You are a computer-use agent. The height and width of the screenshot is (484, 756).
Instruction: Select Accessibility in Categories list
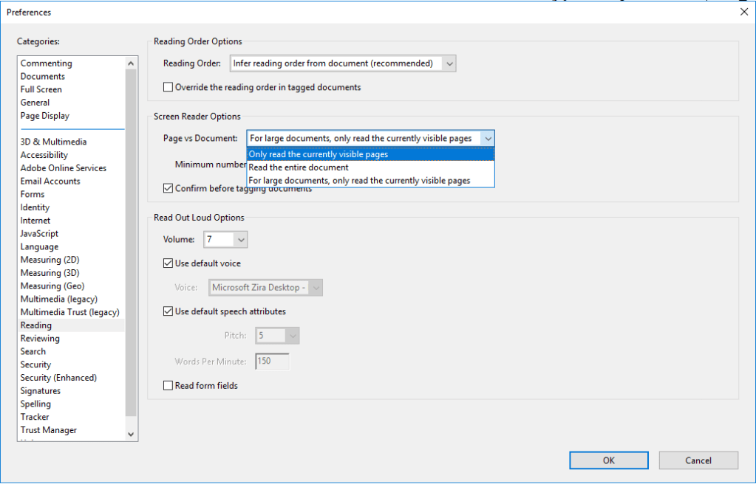[44, 155]
